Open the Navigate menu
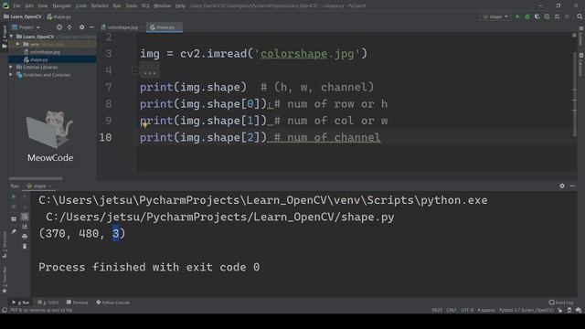 coord(61,5)
